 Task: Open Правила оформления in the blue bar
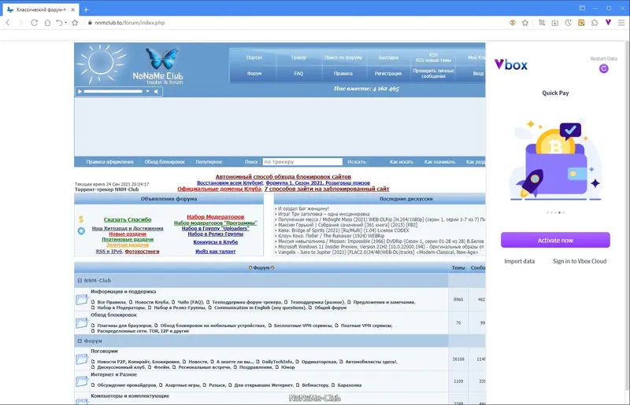109,162
